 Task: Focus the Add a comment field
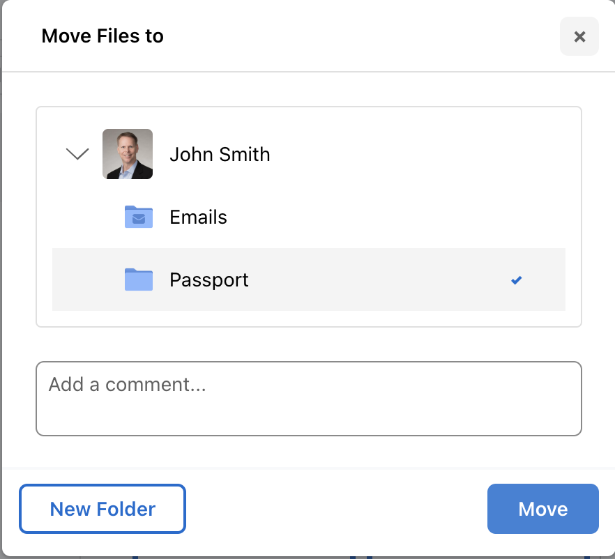[309, 398]
